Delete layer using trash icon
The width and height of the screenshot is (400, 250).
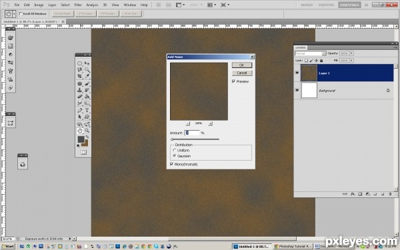click(390, 194)
